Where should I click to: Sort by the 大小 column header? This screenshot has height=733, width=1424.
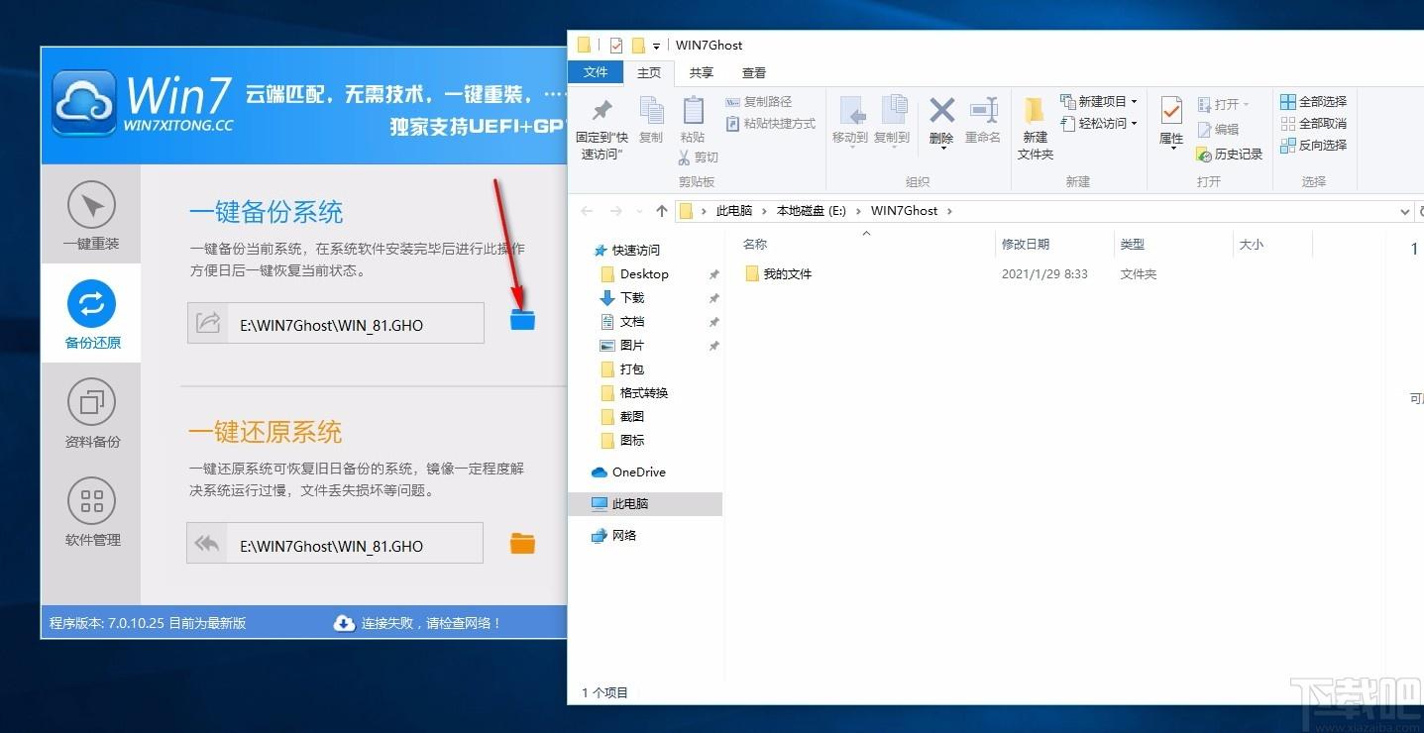(x=1252, y=245)
